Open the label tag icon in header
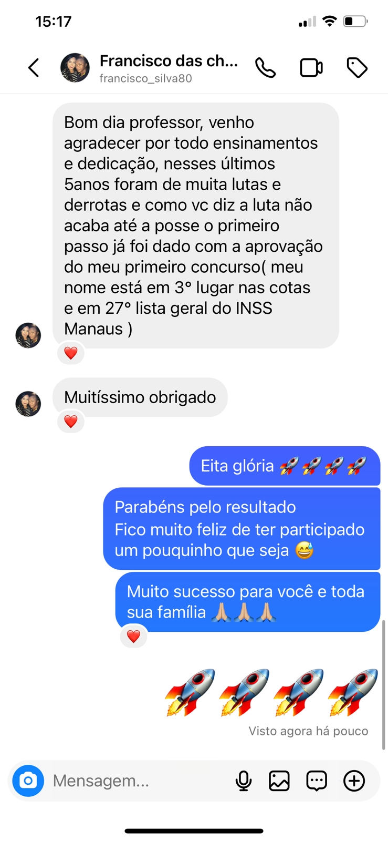Viewport: 388px width, 841px height. [x=357, y=68]
